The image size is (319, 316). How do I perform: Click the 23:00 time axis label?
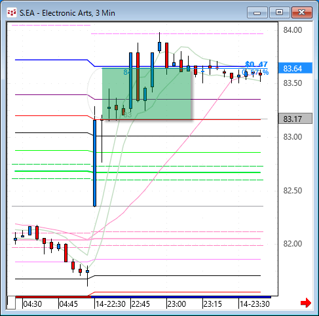[x=177, y=304]
